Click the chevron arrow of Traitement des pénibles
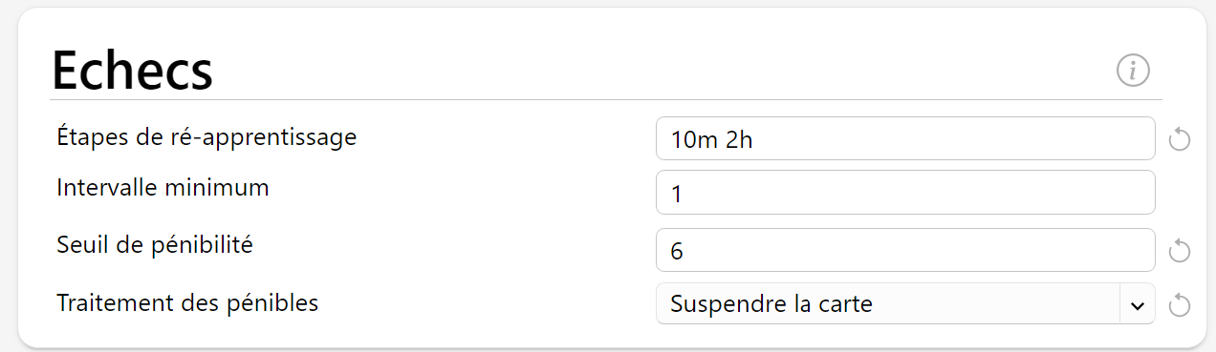 1137,305
